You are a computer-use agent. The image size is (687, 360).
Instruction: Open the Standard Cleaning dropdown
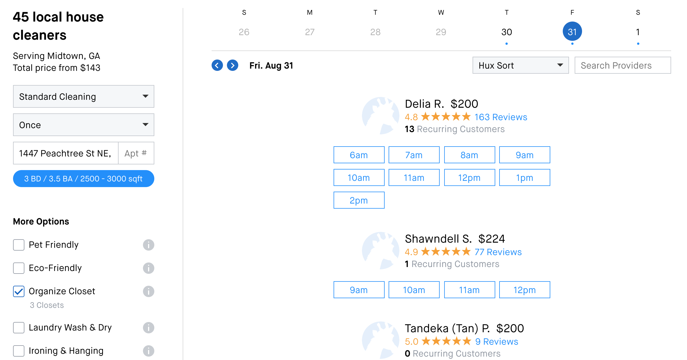pos(83,97)
